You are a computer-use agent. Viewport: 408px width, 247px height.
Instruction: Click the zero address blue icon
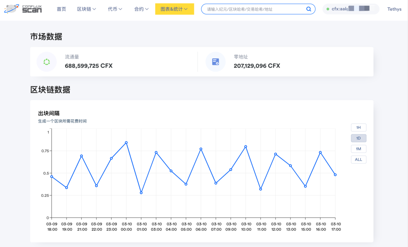pyautogui.click(x=215, y=62)
